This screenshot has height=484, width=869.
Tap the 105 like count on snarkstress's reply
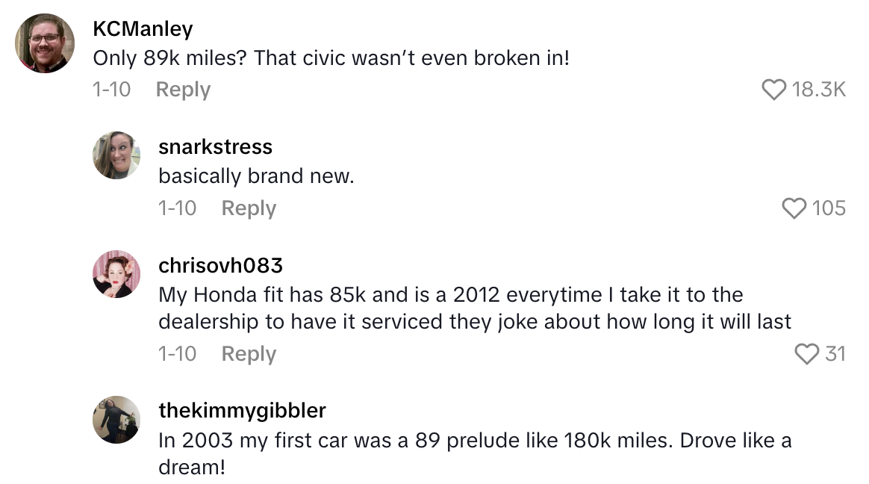tap(829, 208)
